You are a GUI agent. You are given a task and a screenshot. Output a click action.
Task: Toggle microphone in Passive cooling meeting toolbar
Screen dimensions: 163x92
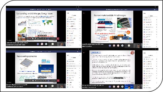click(36, 81)
